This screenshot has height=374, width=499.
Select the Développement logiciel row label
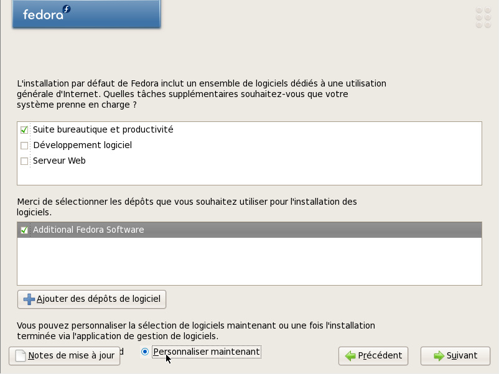tap(82, 145)
